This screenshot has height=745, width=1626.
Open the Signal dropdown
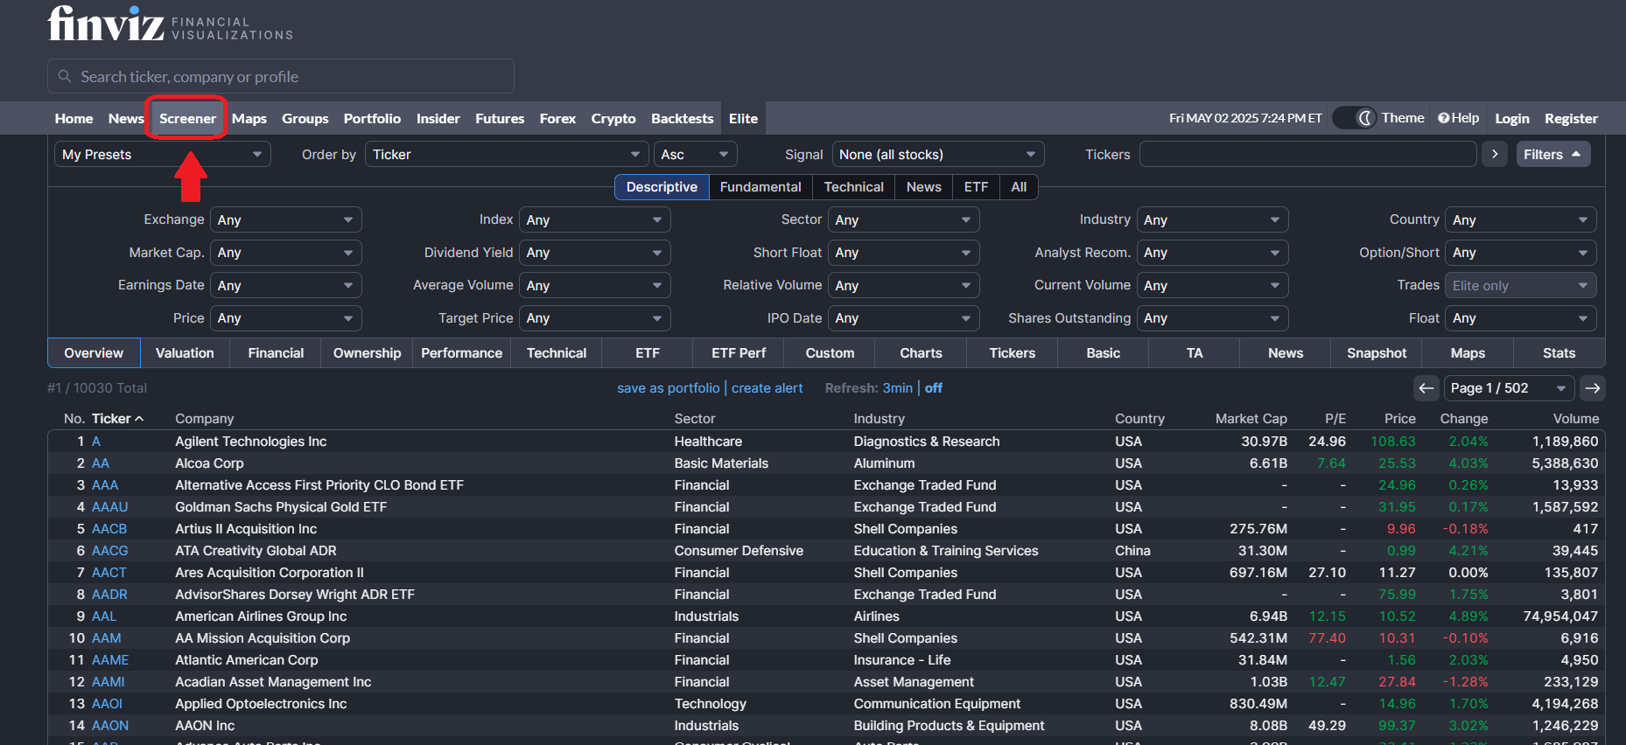[x=938, y=154]
